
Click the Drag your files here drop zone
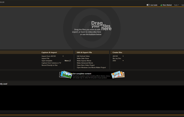coord(92,28)
